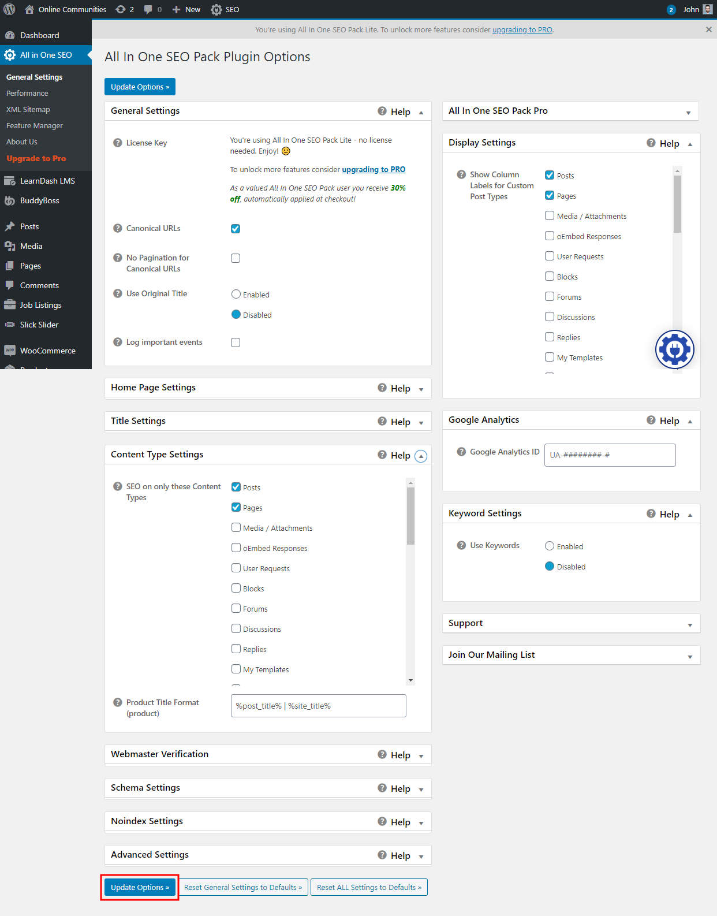
Task: Open Help for Home Page Settings panel
Action: 394,388
